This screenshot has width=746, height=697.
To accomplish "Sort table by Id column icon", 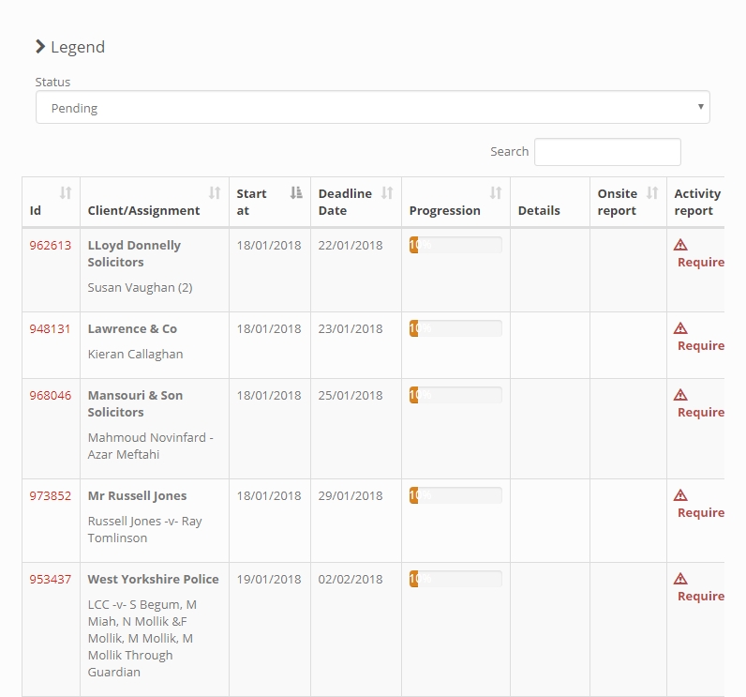I will [66, 193].
